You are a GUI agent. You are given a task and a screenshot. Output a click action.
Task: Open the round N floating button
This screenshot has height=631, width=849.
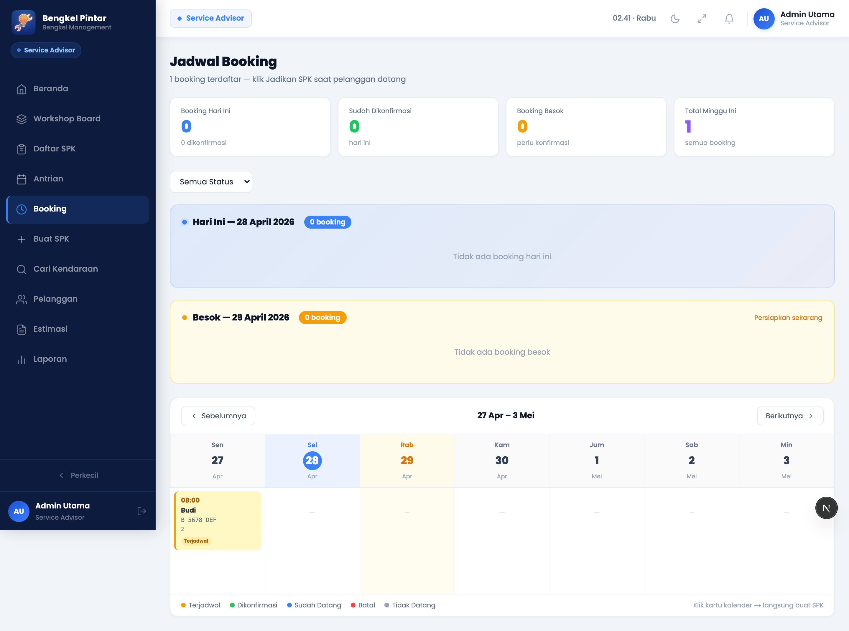[x=826, y=508]
